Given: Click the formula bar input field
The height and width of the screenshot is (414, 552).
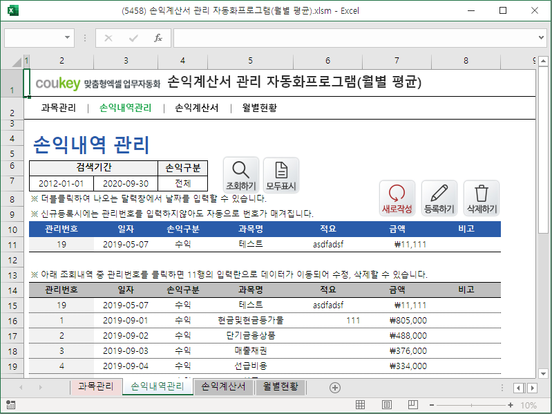Looking at the screenshot, I should click(x=355, y=38).
